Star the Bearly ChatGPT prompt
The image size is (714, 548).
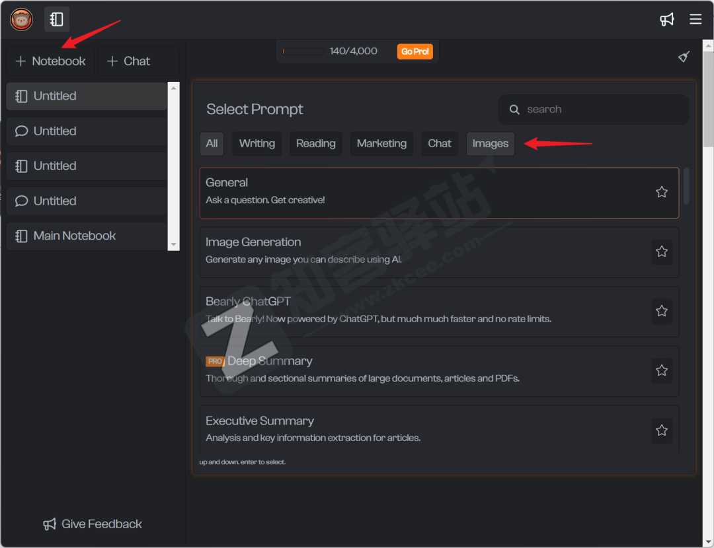point(661,311)
